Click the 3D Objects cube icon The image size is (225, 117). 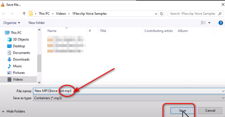[x=9, y=39]
